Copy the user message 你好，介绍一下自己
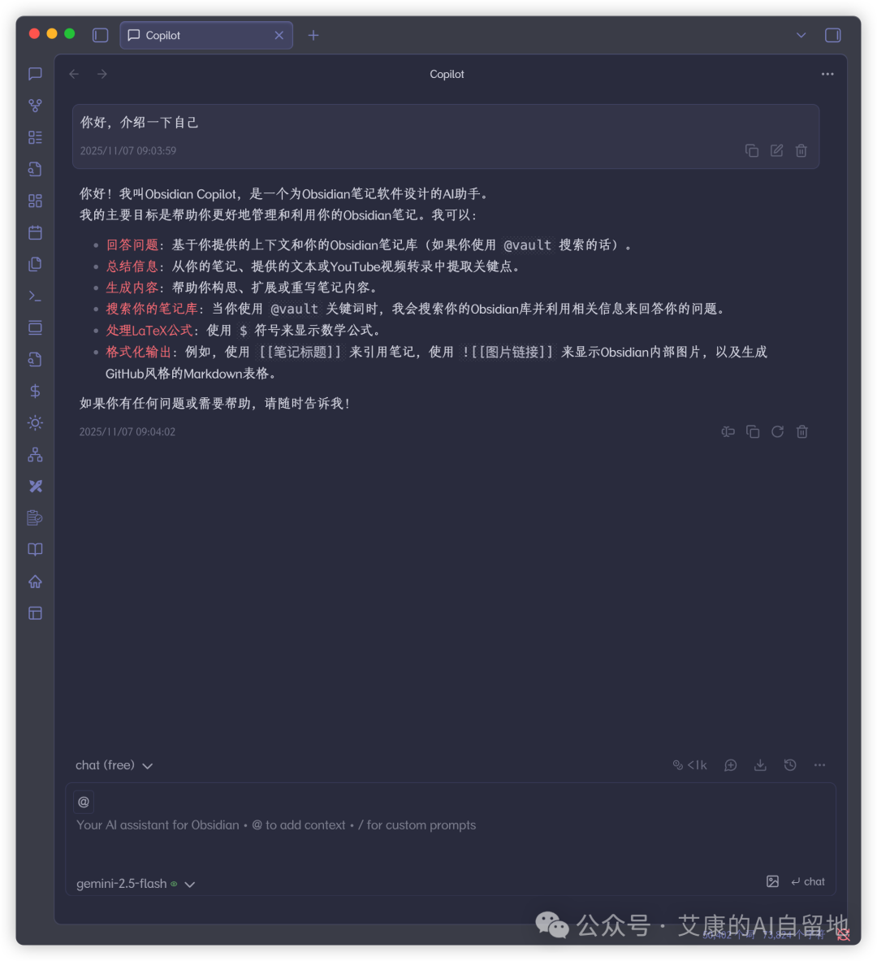877x961 pixels. click(751, 151)
